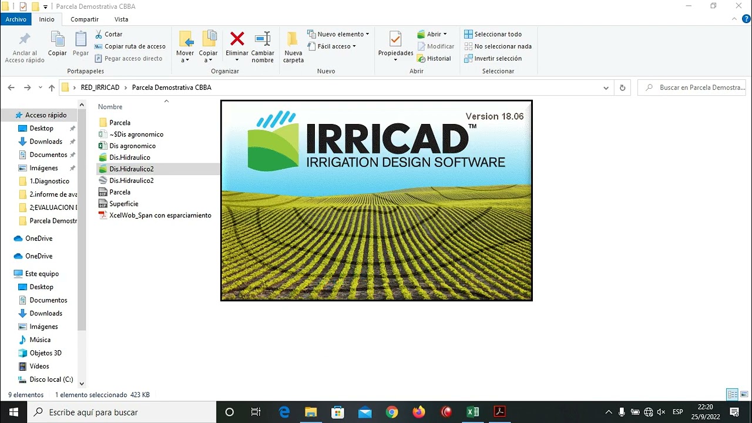Open Excel from the taskbar
The image size is (752, 423).
(x=473, y=412)
